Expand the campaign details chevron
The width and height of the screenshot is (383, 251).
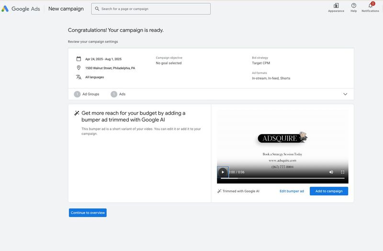click(345, 94)
